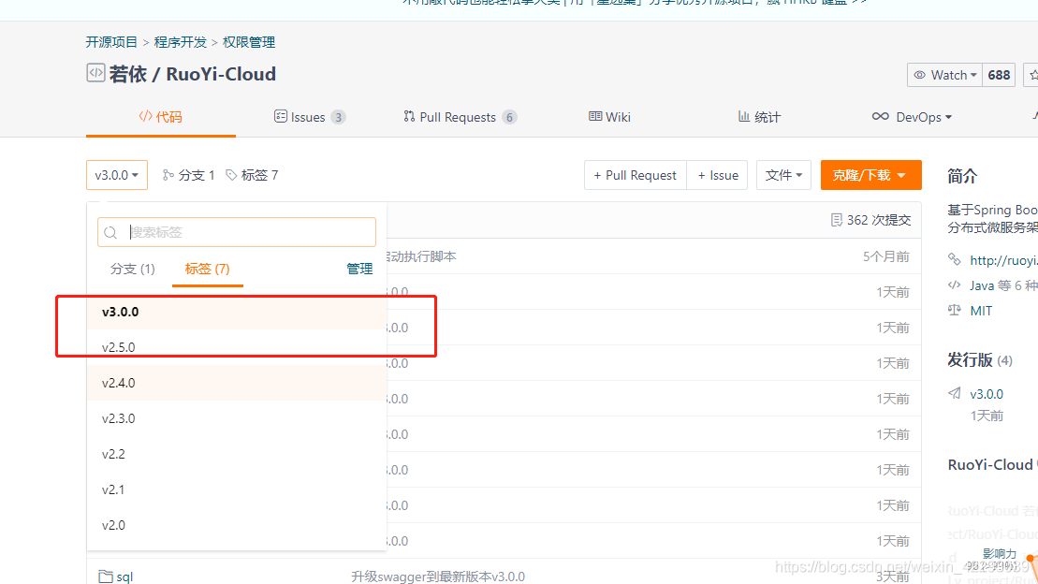The width and height of the screenshot is (1038, 584).
Task: Switch to the 分支 (1) tab
Action: [132, 269]
